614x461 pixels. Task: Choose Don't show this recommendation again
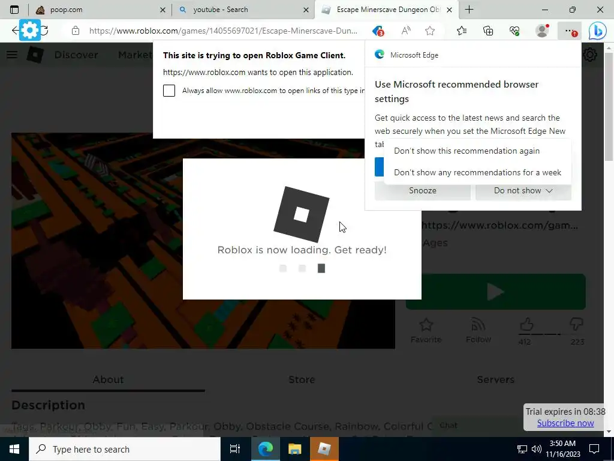466,151
